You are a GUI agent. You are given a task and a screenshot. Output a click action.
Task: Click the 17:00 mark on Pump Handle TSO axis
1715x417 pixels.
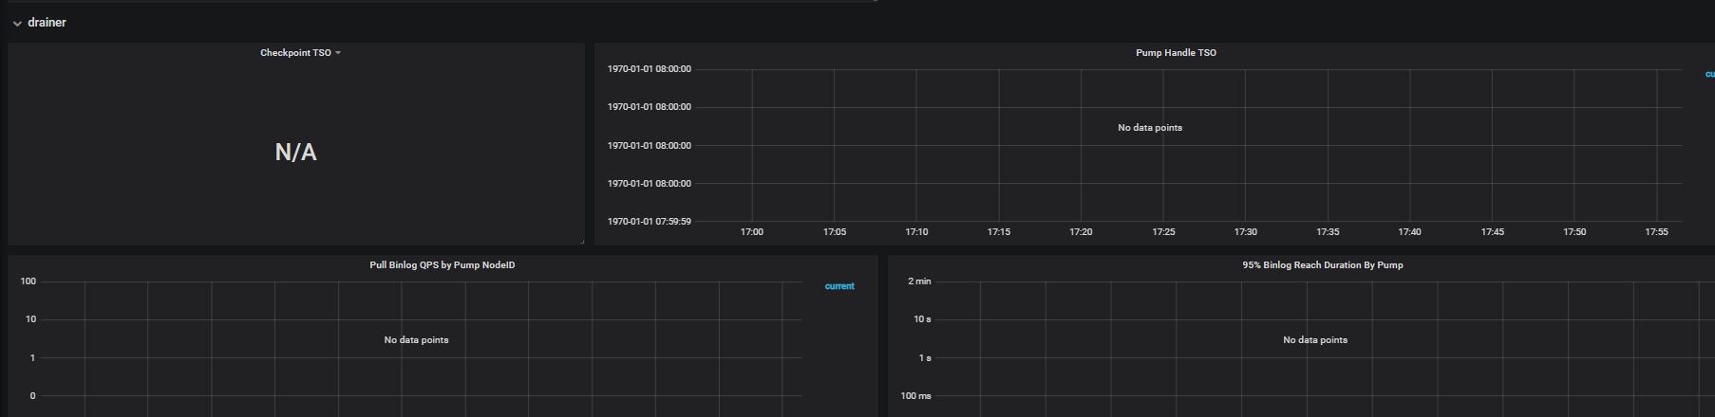point(752,232)
